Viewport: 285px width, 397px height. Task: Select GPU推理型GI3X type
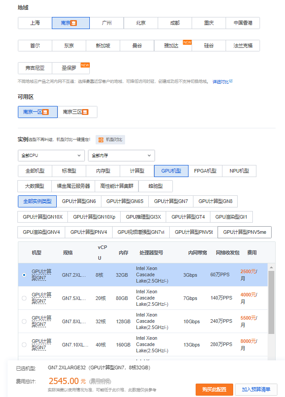pyautogui.click(x=143, y=217)
